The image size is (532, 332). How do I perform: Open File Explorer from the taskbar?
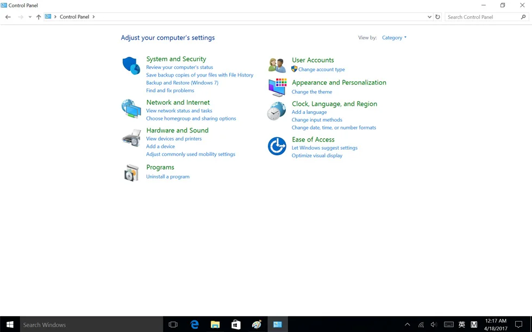215,324
